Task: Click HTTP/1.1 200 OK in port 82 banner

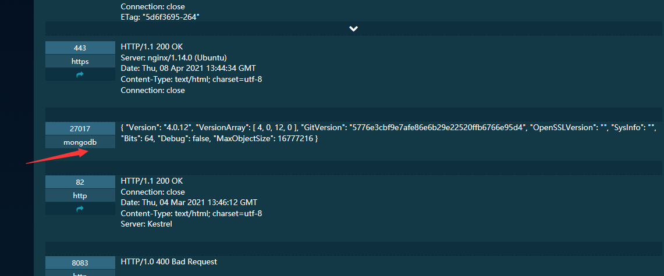Action: coord(152,181)
